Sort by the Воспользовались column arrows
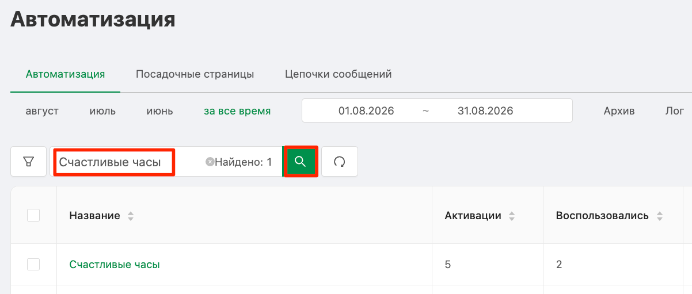The width and height of the screenshot is (692, 294). (659, 216)
